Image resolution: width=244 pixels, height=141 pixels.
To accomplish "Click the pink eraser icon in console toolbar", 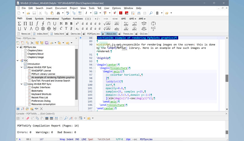I will 28,118.
